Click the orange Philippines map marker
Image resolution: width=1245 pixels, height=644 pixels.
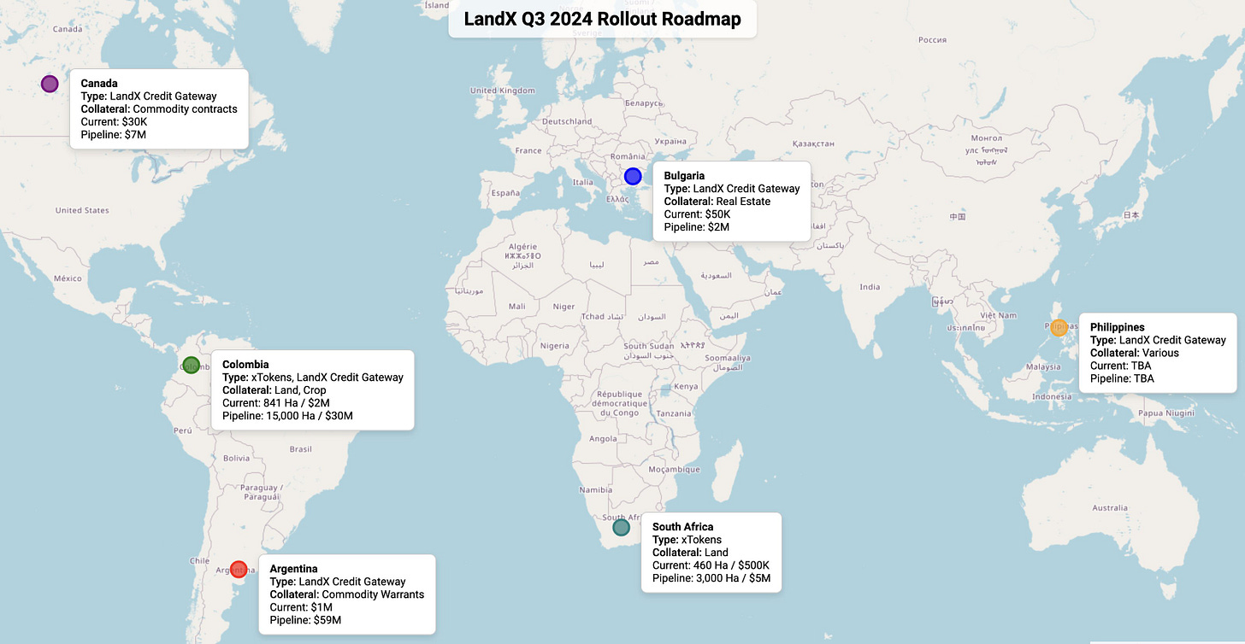click(x=1059, y=327)
